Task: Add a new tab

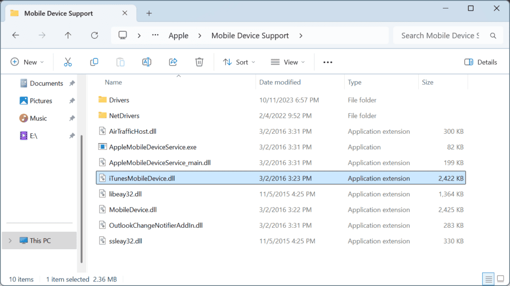Action: tap(149, 13)
